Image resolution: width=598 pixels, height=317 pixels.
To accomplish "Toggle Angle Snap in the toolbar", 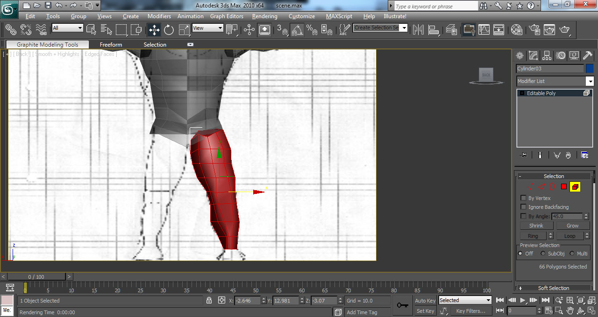I will (x=297, y=30).
